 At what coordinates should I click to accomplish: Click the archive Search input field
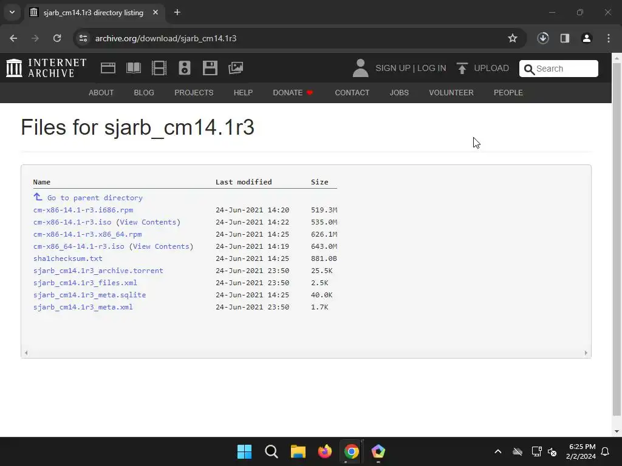[x=559, y=69]
